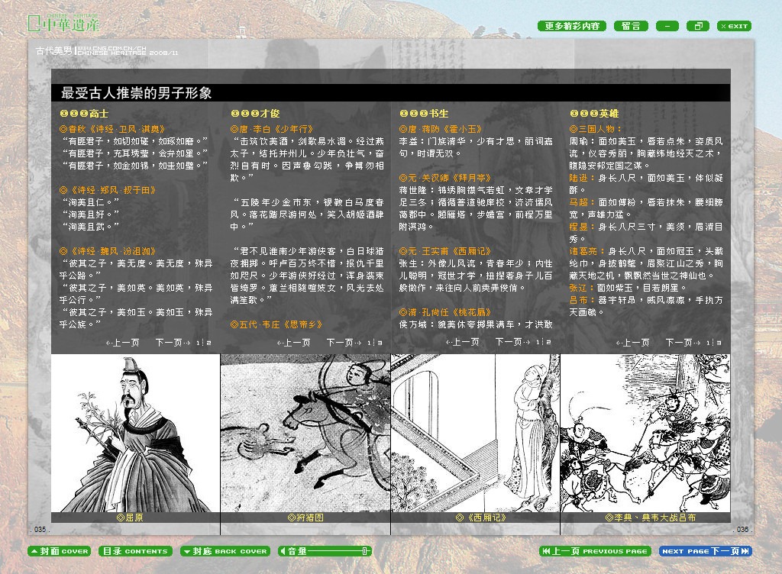Image resolution: width=782 pixels, height=574 pixels.
Task: Click 上一页 under the 才俊 column
Action: click(x=294, y=343)
